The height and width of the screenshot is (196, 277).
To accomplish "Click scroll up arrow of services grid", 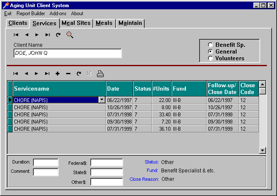I will click(262, 84).
